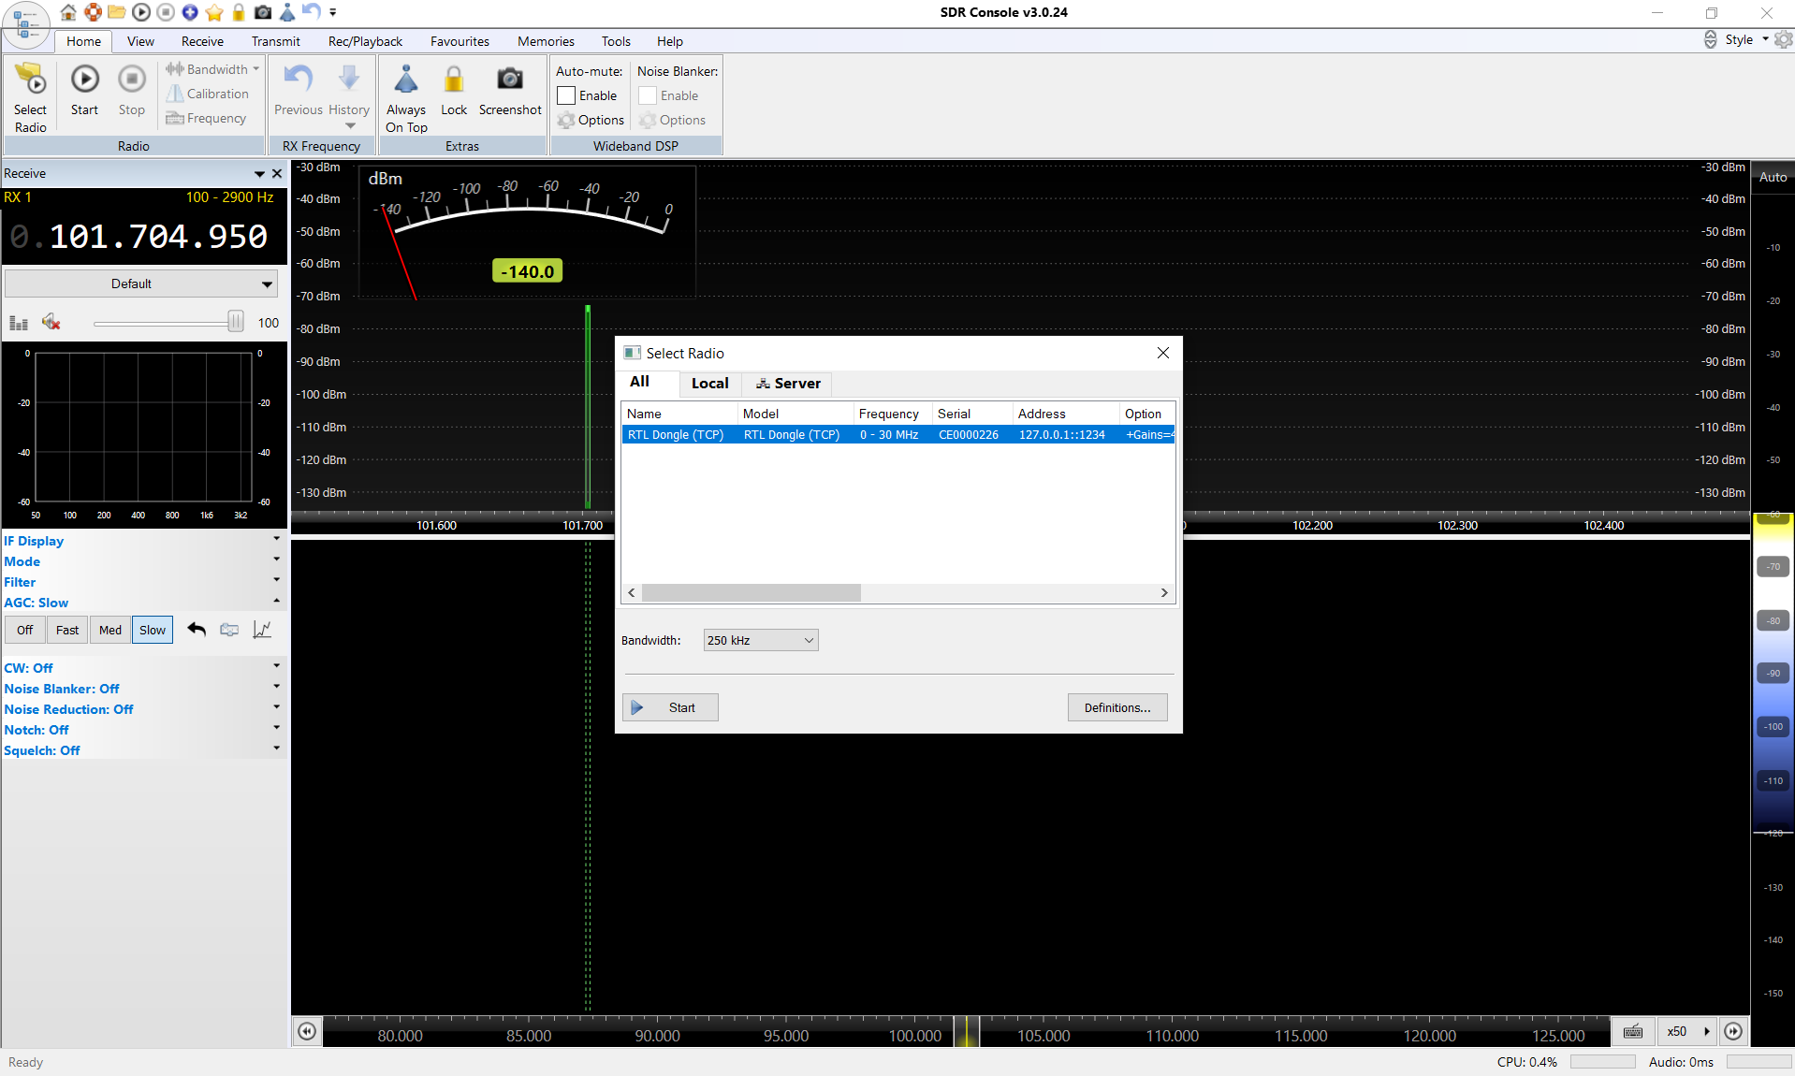Screen dimensions: 1795x1076
Task: Click the AGC graph icon
Action: [x=262, y=630]
